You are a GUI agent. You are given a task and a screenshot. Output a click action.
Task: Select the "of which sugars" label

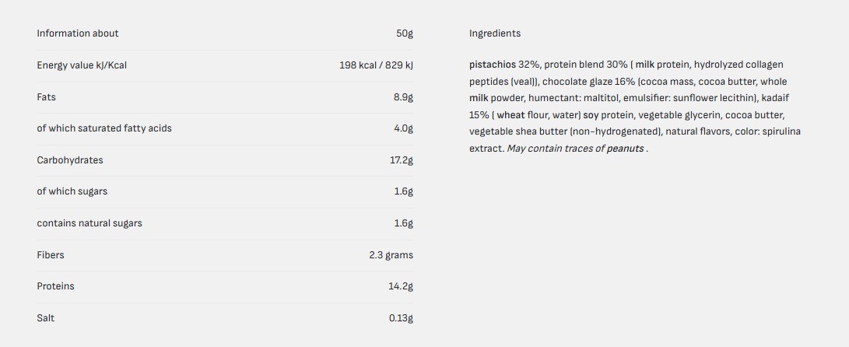click(72, 191)
